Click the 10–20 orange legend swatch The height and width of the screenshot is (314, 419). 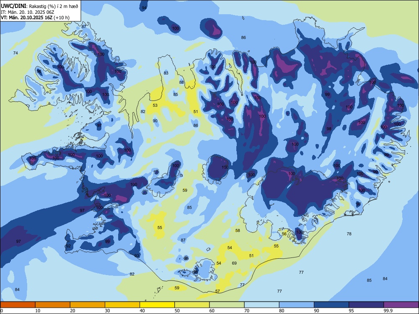point(53,305)
